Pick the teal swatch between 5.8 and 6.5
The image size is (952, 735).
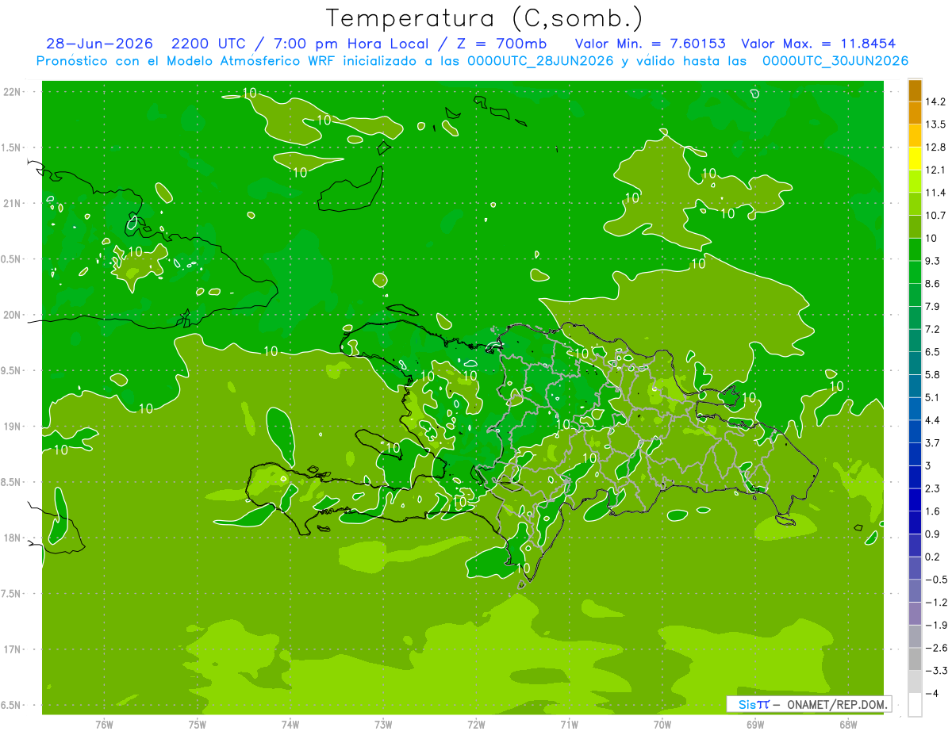click(915, 363)
